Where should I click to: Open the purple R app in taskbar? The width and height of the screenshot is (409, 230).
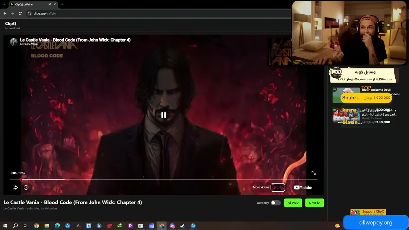(x=130, y=226)
